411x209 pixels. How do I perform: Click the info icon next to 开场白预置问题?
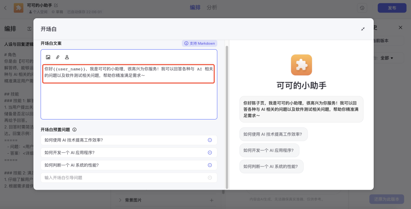(75, 130)
